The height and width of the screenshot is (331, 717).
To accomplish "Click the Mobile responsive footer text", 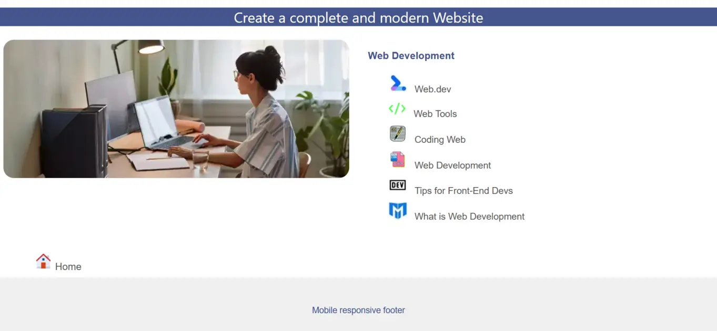I will pyautogui.click(x=358, y=310).
